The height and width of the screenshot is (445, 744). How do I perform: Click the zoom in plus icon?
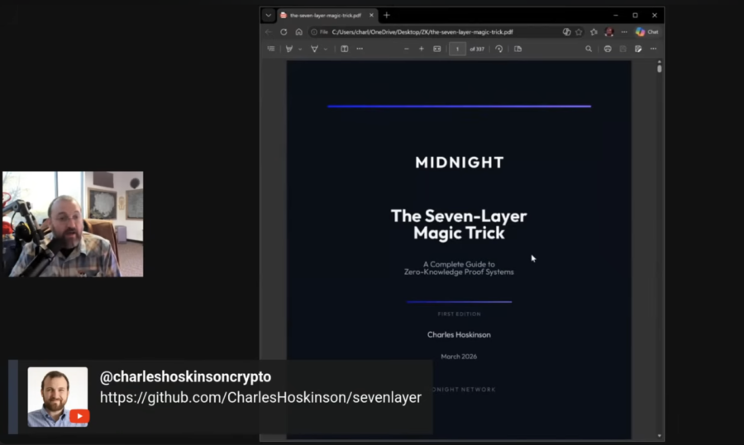pos(422,49)
